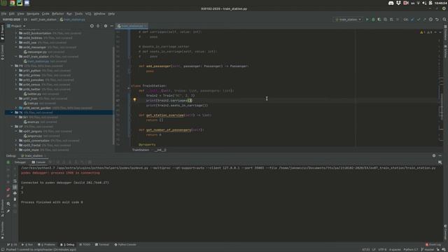Open the Project view dropdown
Viewport: 448px width, 252px height.
click(x=16, y=26)
